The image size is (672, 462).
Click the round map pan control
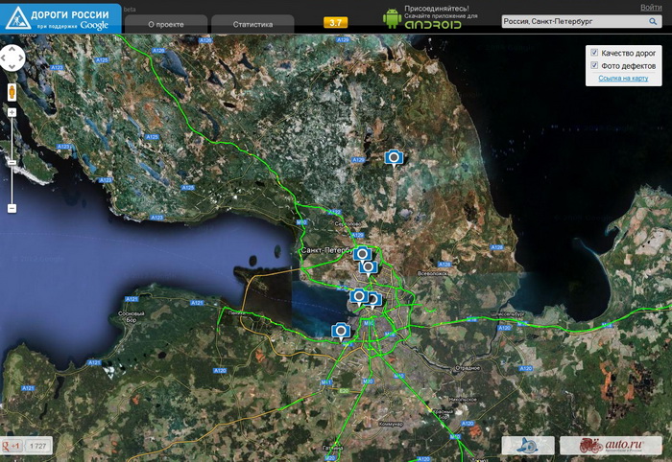click(x=12, y=58)
